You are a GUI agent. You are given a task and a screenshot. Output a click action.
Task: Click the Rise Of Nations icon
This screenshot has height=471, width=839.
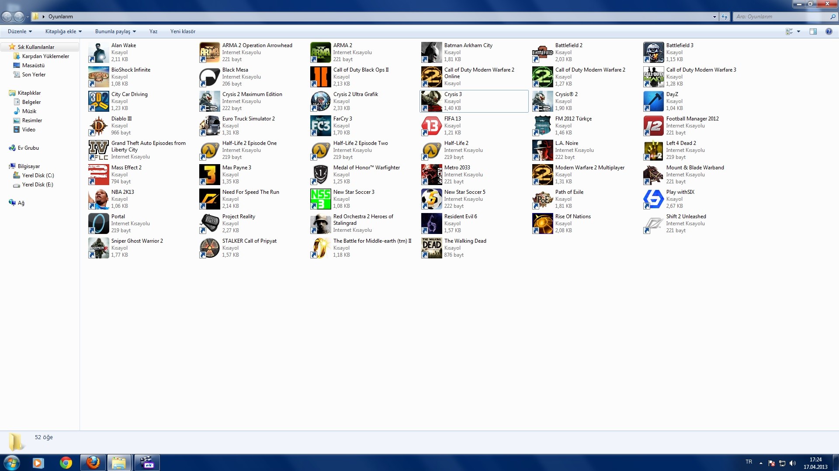[543, 223]
